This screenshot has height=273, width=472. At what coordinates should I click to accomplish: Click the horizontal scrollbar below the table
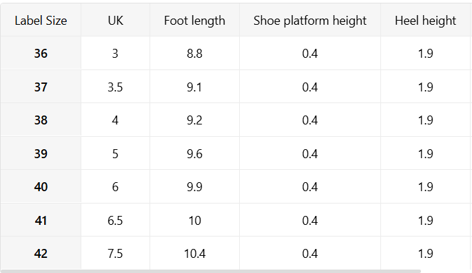pyautogui.click(x=210, y=271)
